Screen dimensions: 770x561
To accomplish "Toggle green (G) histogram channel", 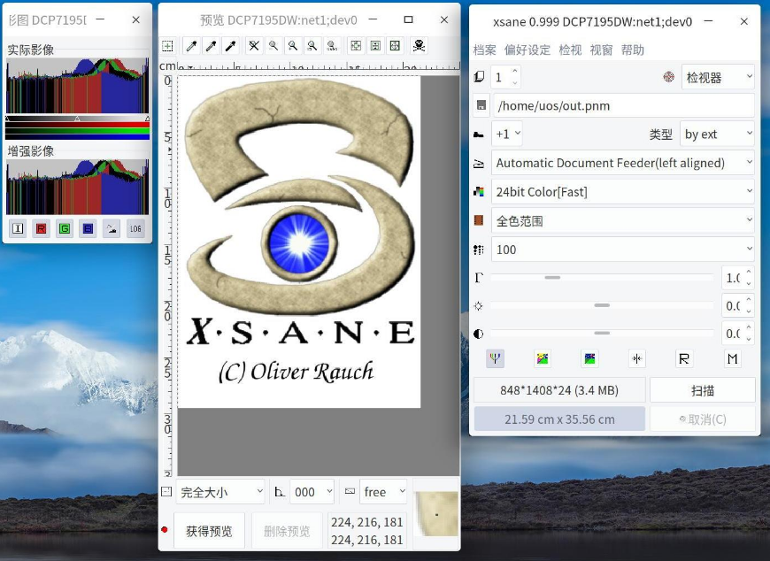I will click(x=65, y=228).
